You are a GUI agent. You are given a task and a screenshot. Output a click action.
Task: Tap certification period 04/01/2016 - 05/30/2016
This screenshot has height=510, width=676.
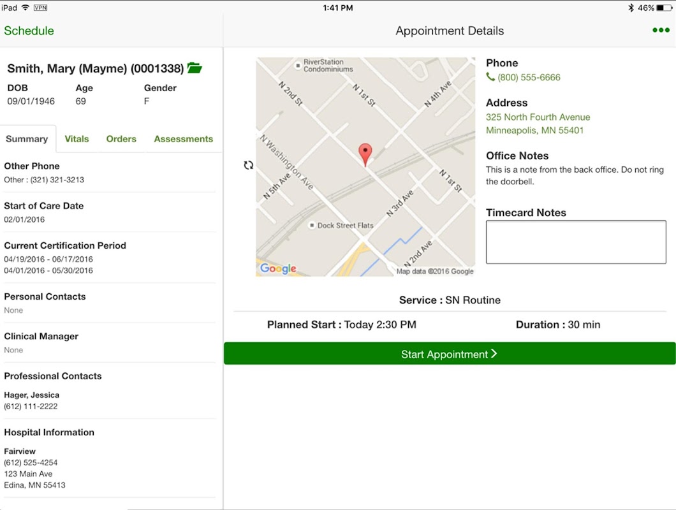pyautogui.click(x=48, y=270)
